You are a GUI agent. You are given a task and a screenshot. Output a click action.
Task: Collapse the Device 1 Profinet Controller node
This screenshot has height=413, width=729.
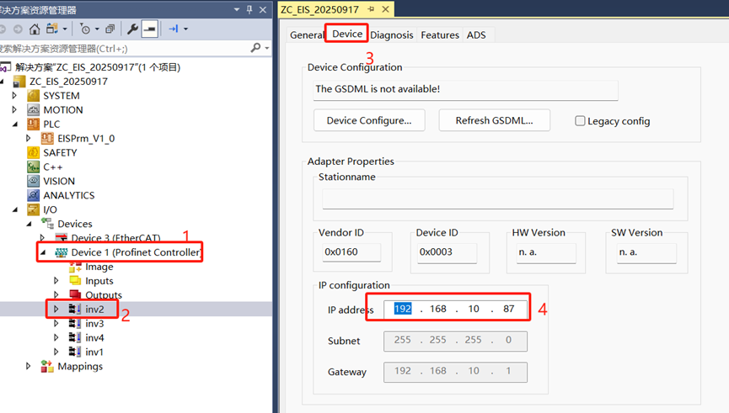[x=43, y=252]
